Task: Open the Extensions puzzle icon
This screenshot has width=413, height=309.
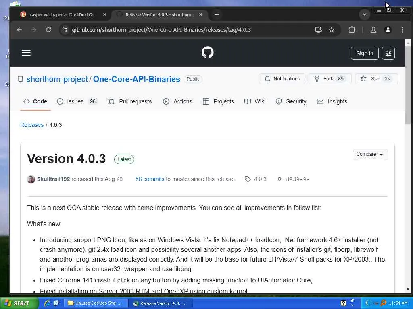Action: [352, 30]
